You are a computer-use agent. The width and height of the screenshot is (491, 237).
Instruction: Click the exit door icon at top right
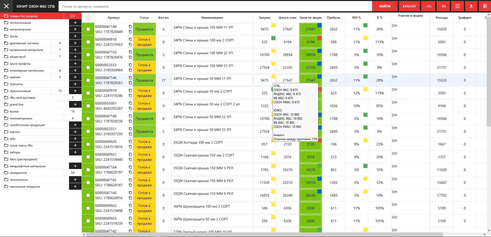485,6
